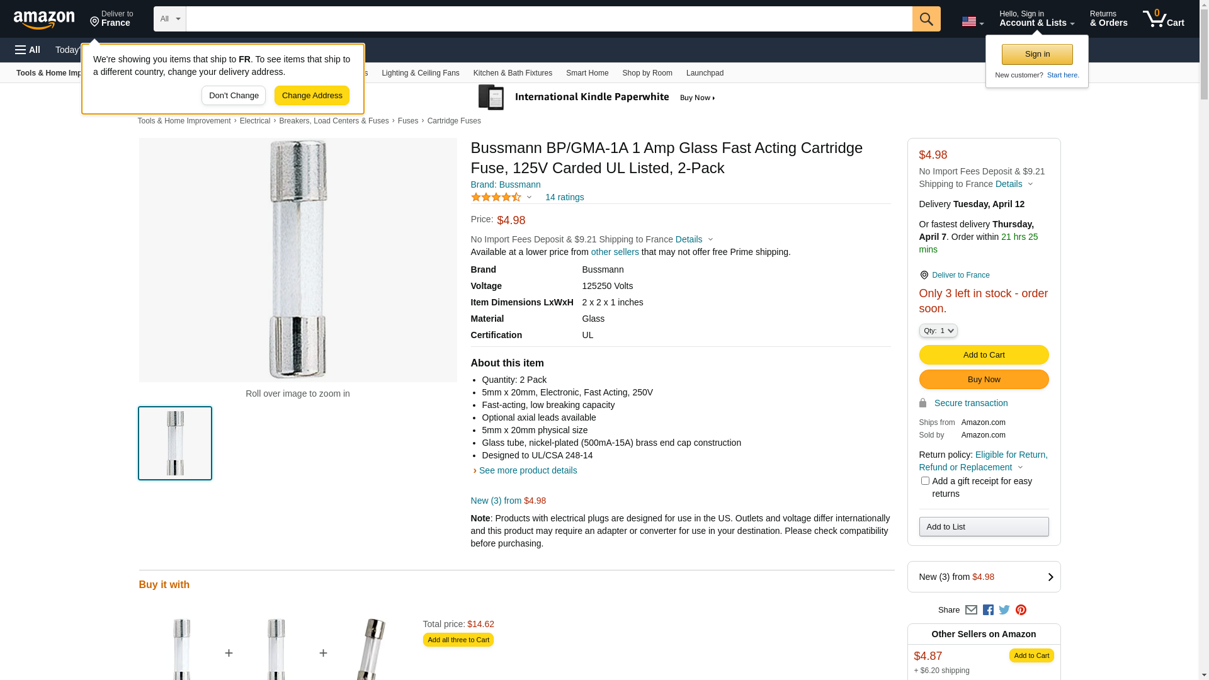The height and width of the screenshot is (680, 1209).
Task: Open the All search category dropdown
Action: (169, 19)
